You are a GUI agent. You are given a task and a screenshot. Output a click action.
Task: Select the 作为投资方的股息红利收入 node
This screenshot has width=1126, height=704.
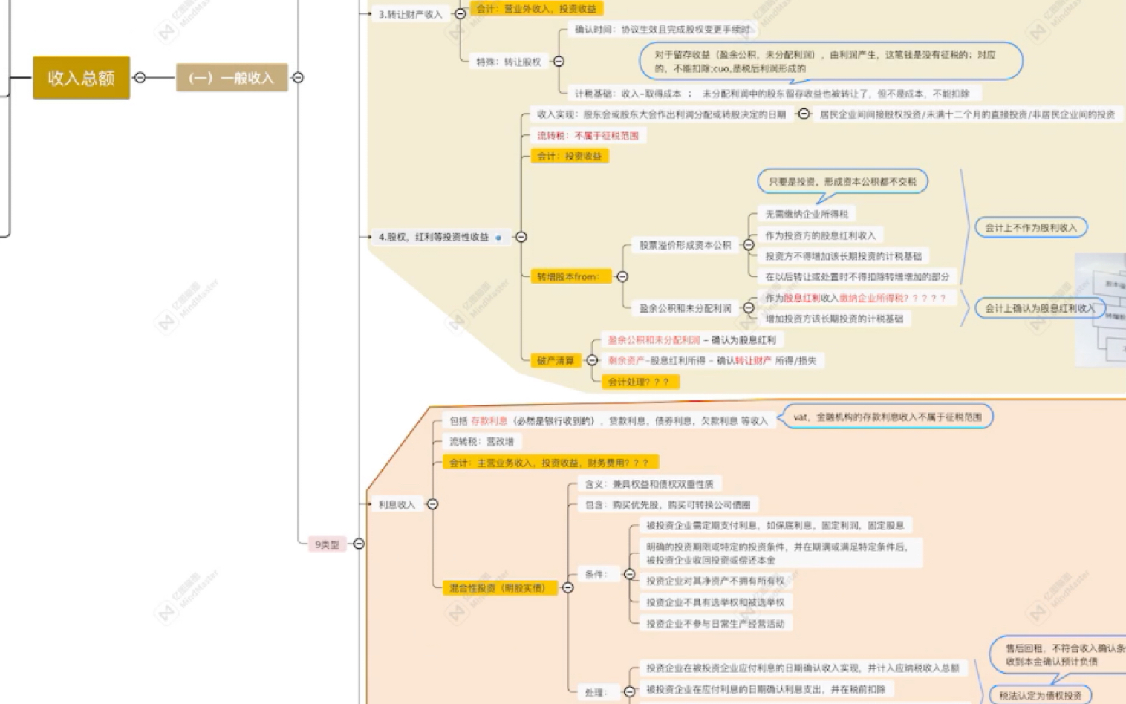tap(821, 235)
